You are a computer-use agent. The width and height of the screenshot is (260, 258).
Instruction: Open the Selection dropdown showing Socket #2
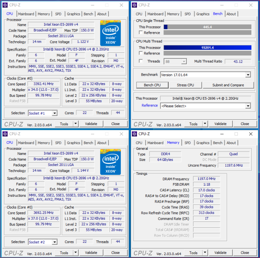[x=54, y=242]
